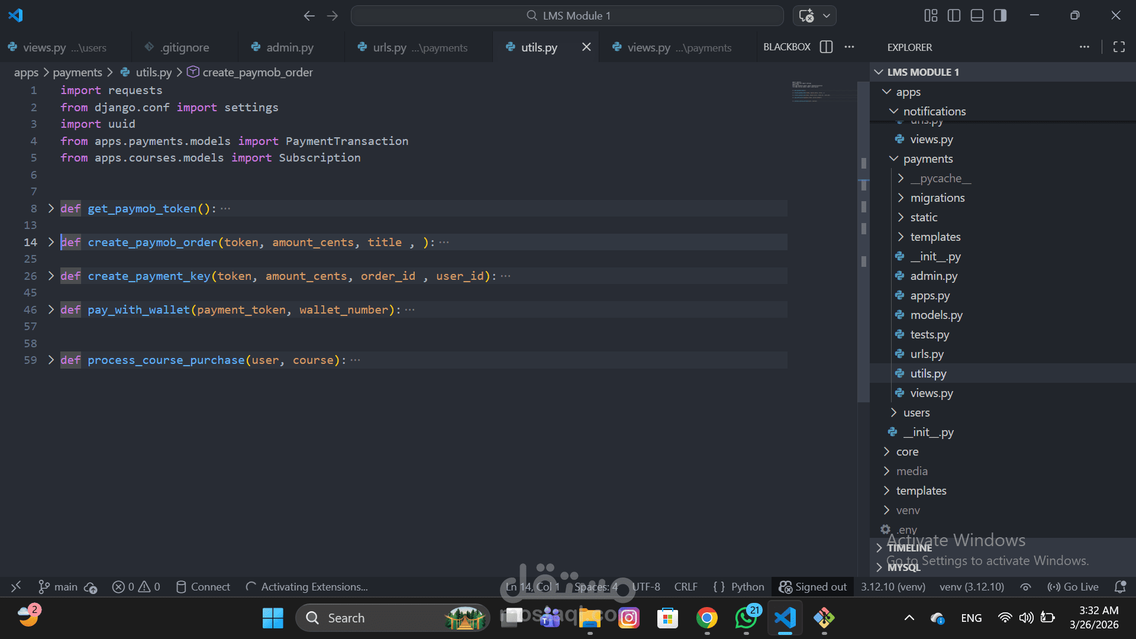Open the Customize Layout icon in title bar

[x=931, y=15]
